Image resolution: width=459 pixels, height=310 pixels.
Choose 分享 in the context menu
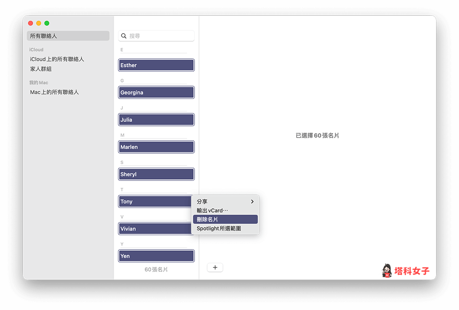click(225, 202)
